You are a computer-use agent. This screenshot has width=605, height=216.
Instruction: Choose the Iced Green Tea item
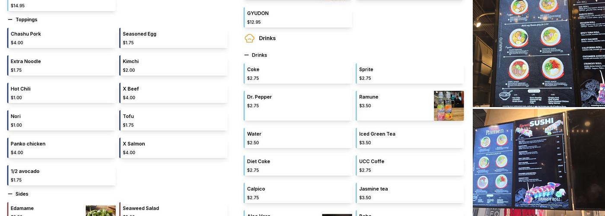pyautogui.click(x=410, y=138)
